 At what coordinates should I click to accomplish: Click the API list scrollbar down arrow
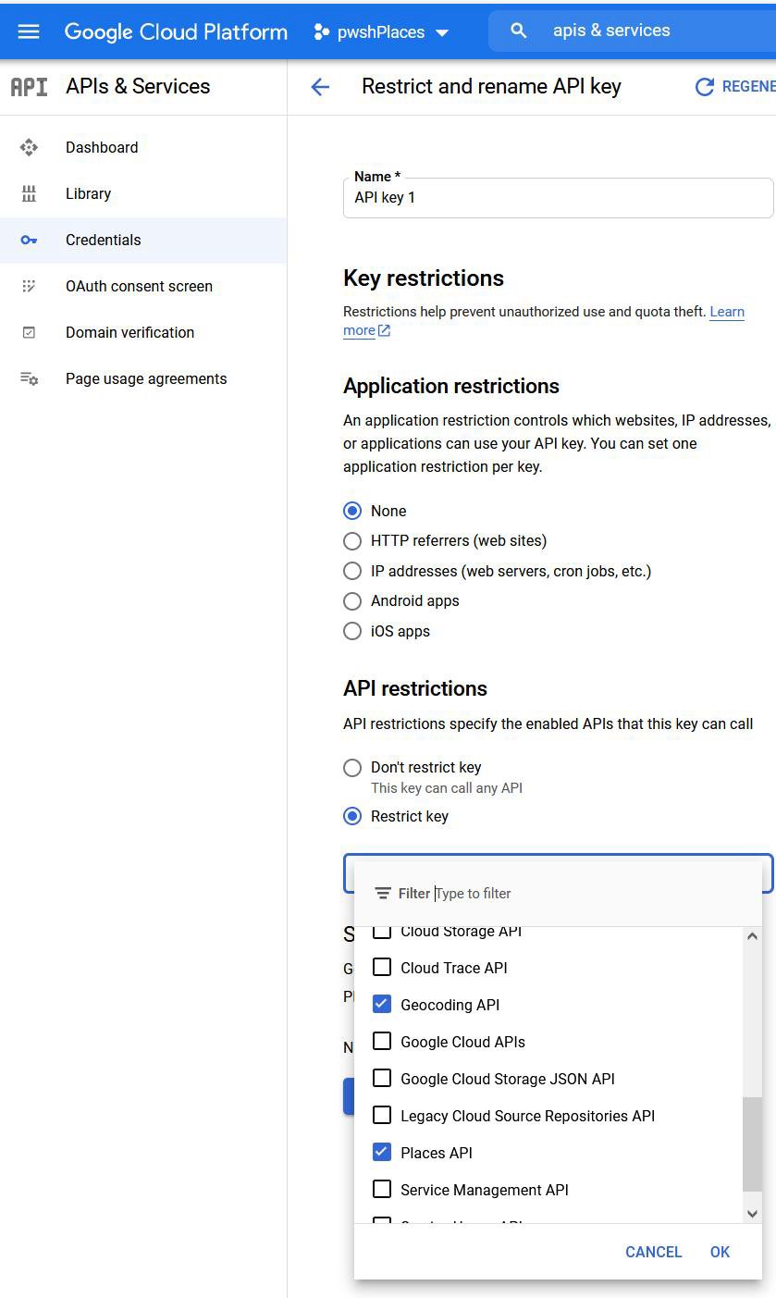click(752, 1214)
